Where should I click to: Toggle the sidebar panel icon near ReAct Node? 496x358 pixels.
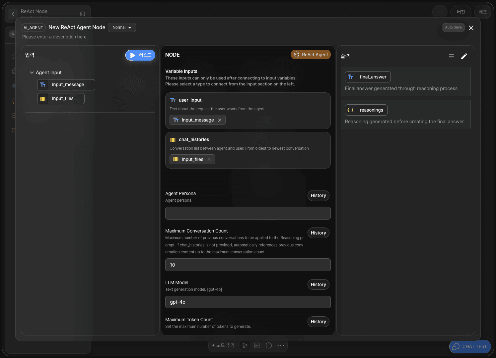pos(83,14)
